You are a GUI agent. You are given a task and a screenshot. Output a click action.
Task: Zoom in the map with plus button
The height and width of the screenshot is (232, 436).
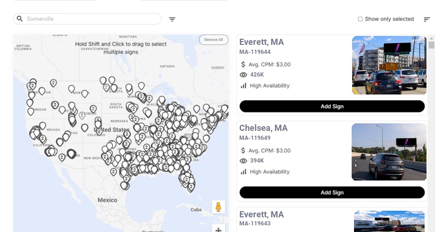218,230
